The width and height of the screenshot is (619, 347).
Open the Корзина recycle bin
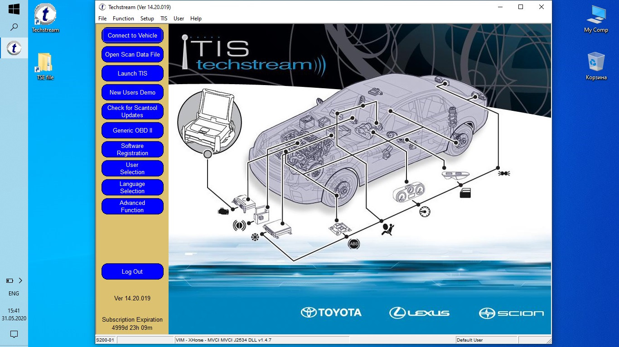click(596, 63)
